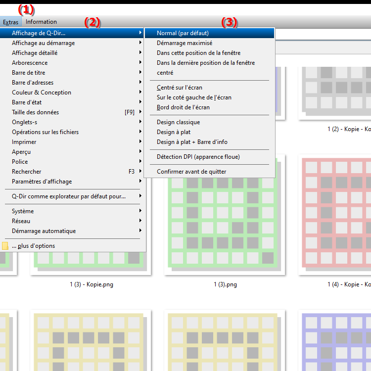Click file name 1 (3).png
Image resolution: width=371 pixels, height=371 pixels.
[x=225, y=284]
